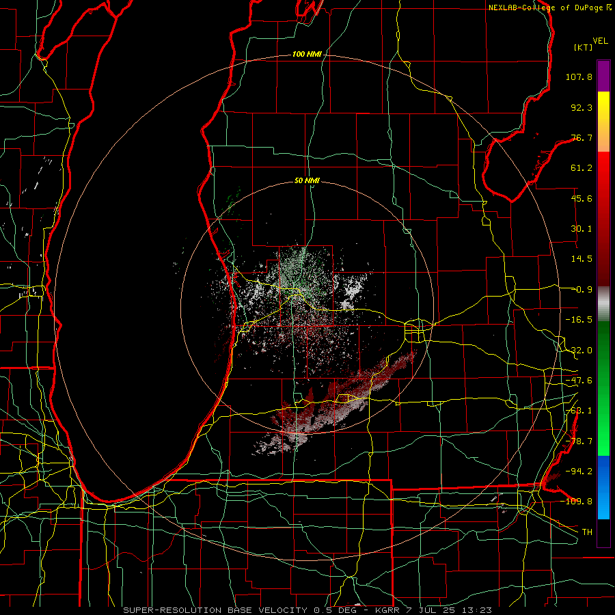This screenshot has height=615, width=615.
Task: Click the 61.2 velocity scale value
Action: pyautogui.click(x=582, y=168)
